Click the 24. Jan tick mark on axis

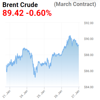point(27,88)
